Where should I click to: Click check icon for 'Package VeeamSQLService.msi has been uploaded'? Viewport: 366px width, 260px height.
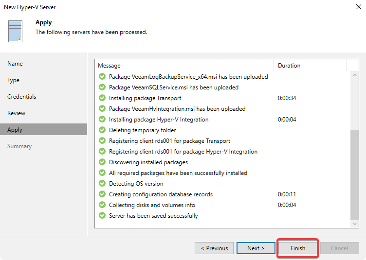102,87
